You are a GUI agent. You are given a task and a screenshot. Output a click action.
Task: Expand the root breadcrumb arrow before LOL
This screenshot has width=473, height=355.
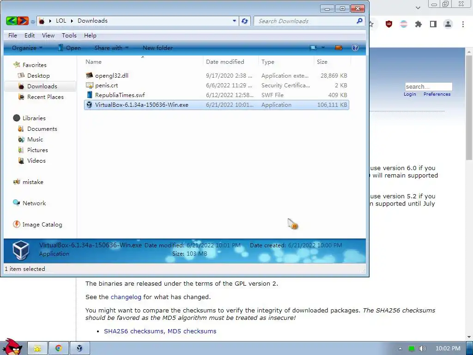[x=50, y=21]
